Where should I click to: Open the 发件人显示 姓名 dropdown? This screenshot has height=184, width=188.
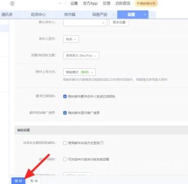coord(71,39)
